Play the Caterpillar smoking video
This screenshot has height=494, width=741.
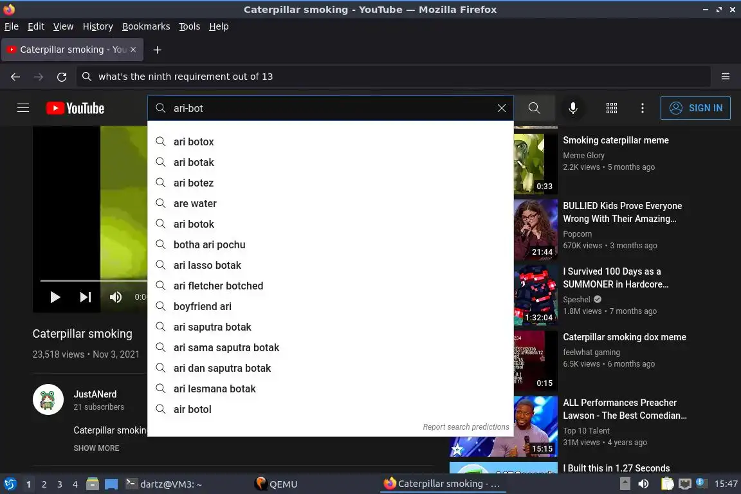tap(55, 297)
